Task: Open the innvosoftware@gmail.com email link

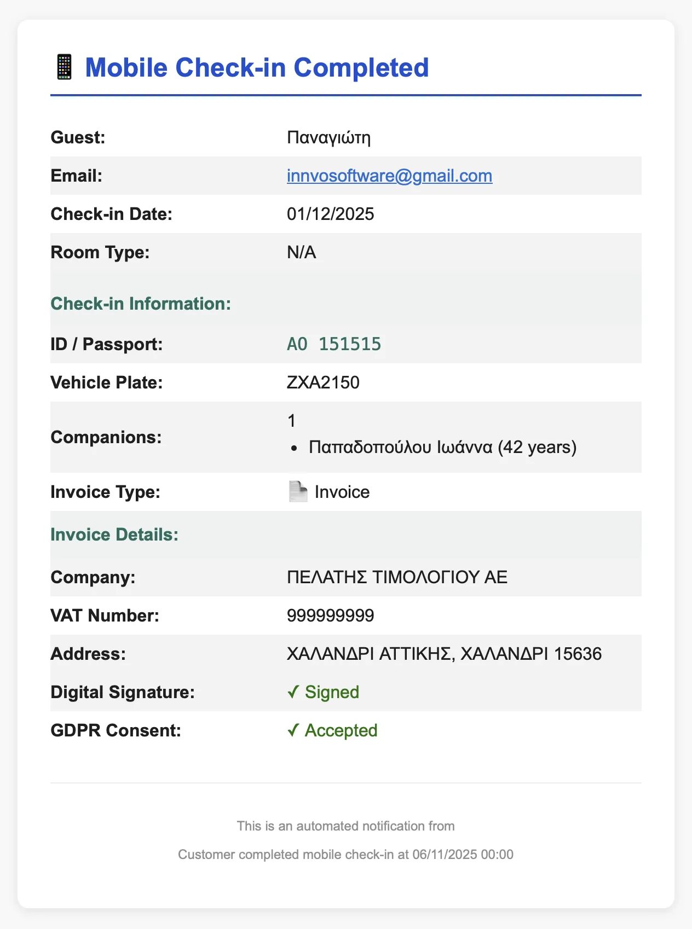Action: pyautogui.click(x=389, y=176)
